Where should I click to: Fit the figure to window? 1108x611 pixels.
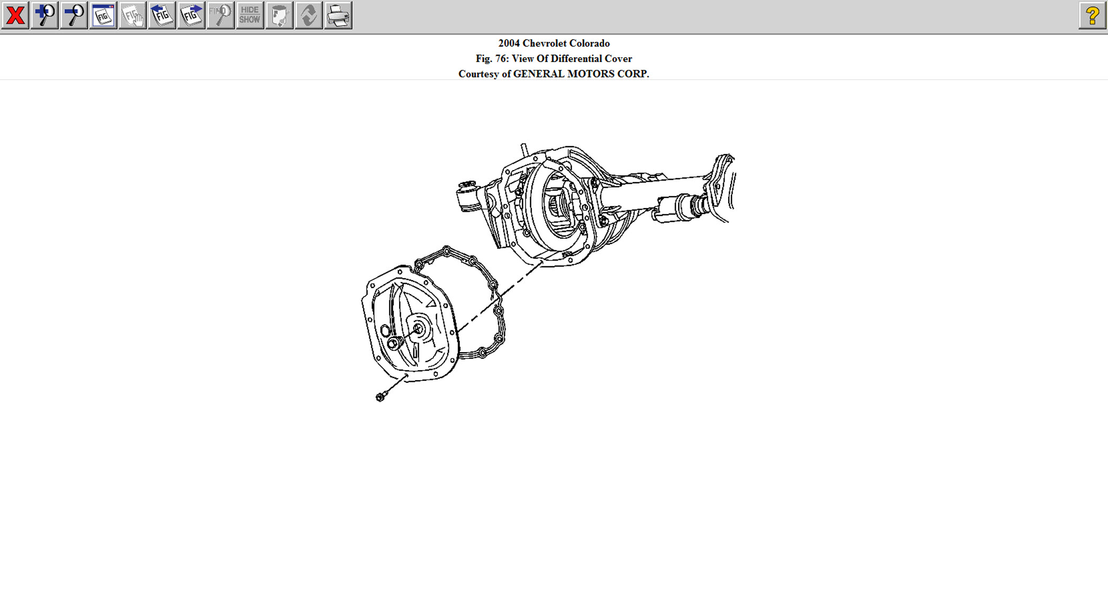pyautogui.click(x=103, y=15)
